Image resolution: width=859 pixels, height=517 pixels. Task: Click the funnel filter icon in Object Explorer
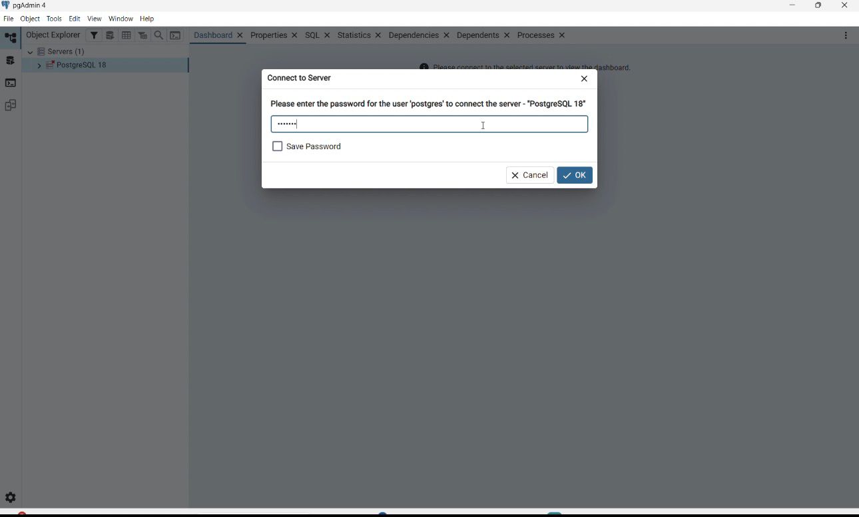[x=94, y=35]
